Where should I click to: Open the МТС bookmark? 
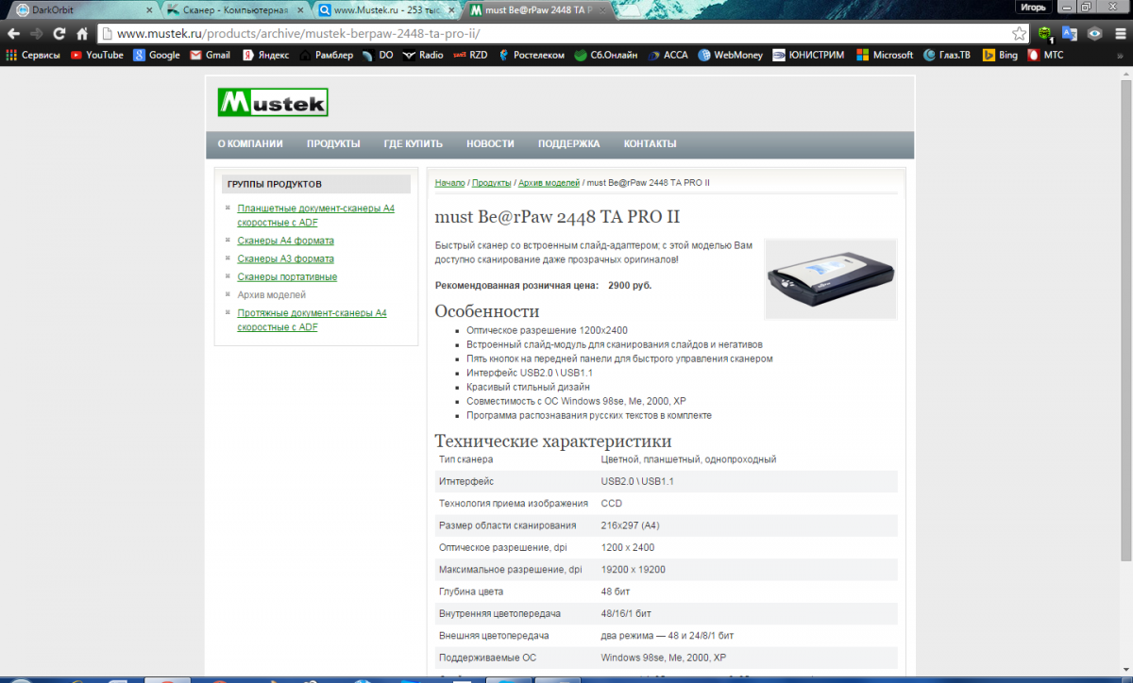[1046, 55]
